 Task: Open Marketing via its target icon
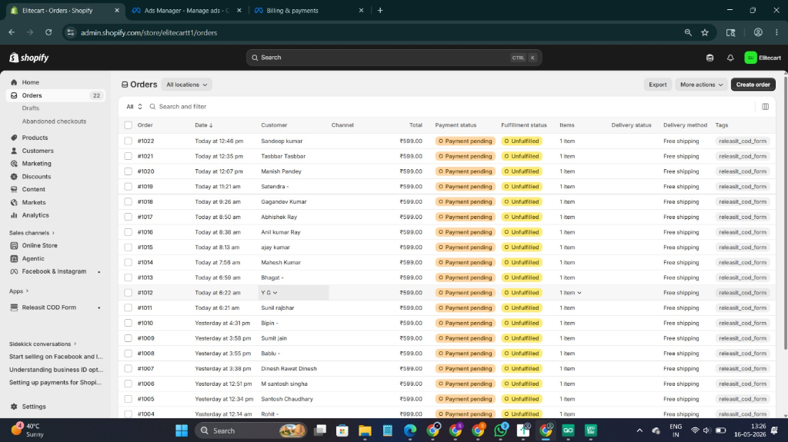14,164
